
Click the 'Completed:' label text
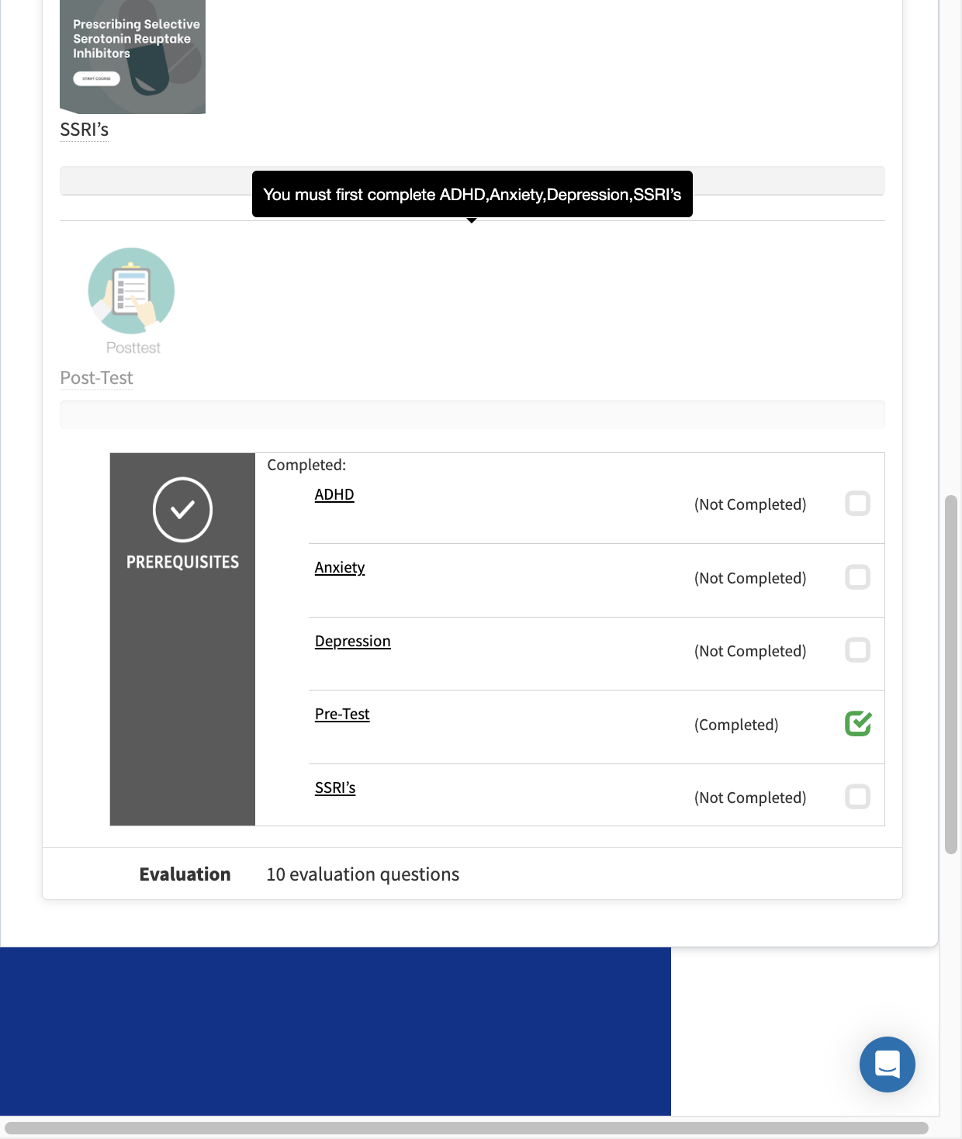(306, 465)
